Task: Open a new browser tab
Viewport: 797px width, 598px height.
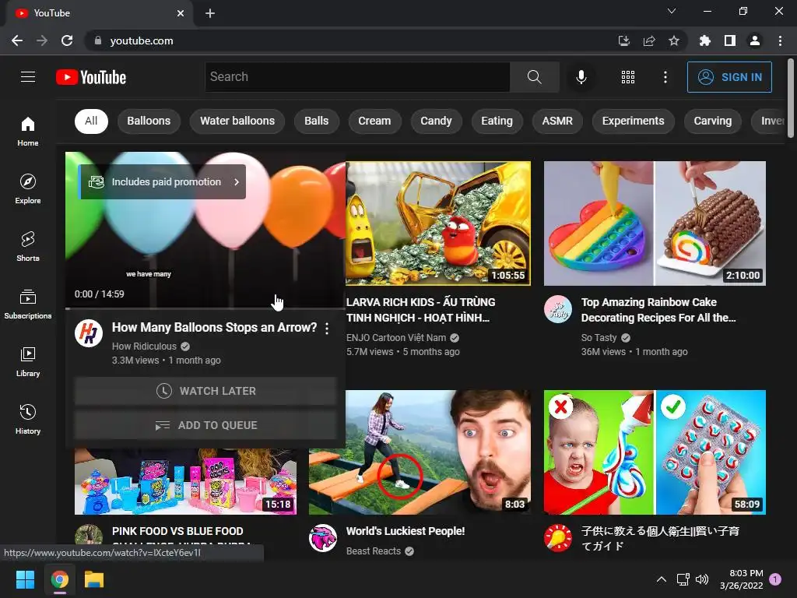Action: (x=210, y=13)
